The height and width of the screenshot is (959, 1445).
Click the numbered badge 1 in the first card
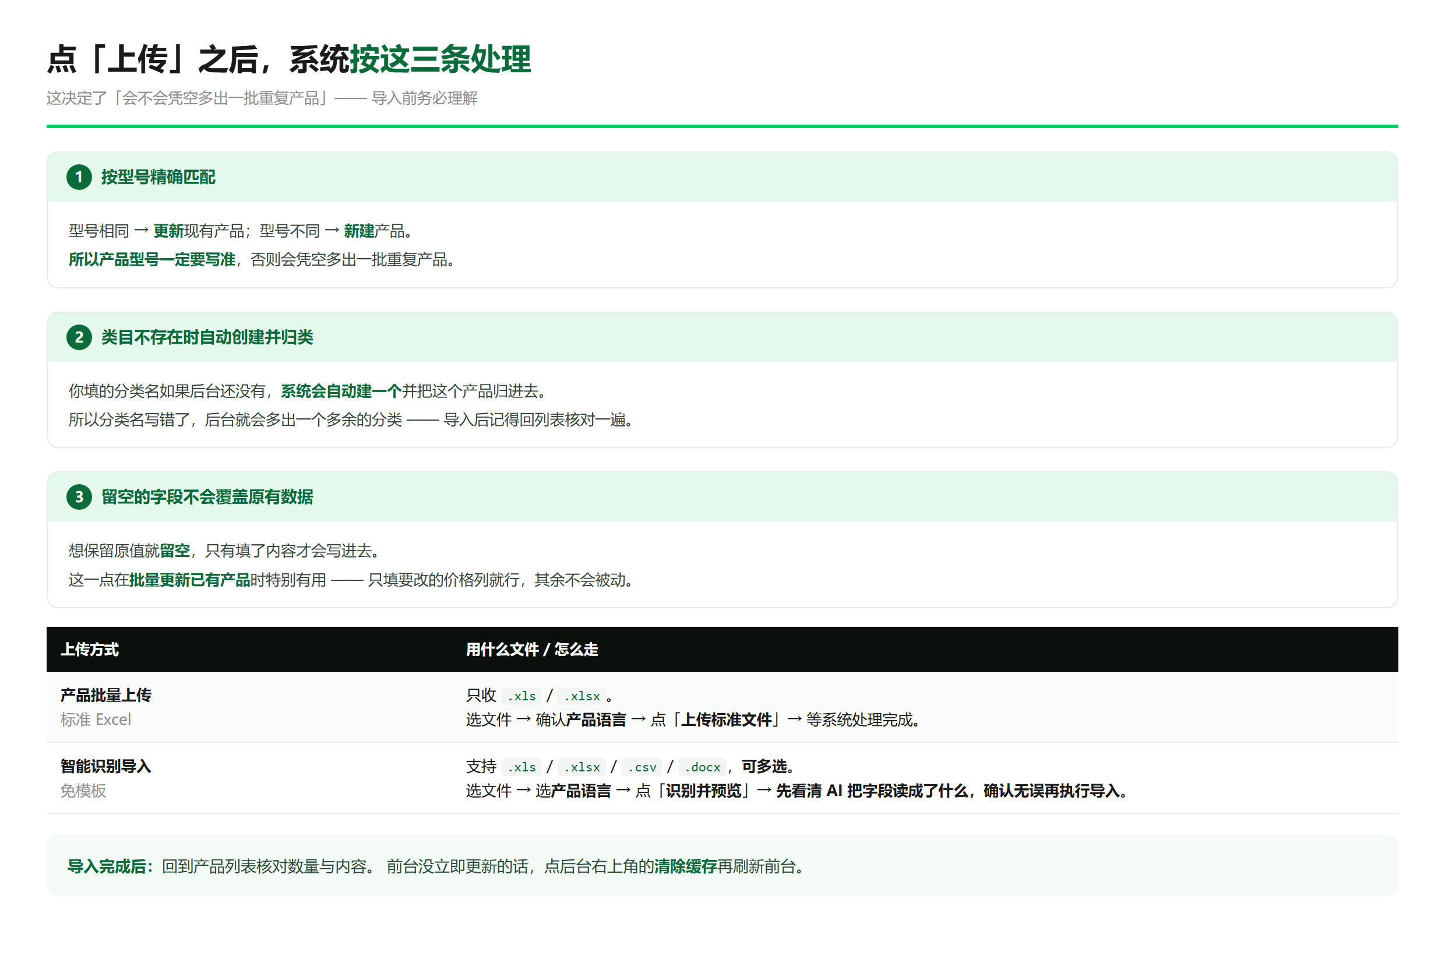point(79,177)
